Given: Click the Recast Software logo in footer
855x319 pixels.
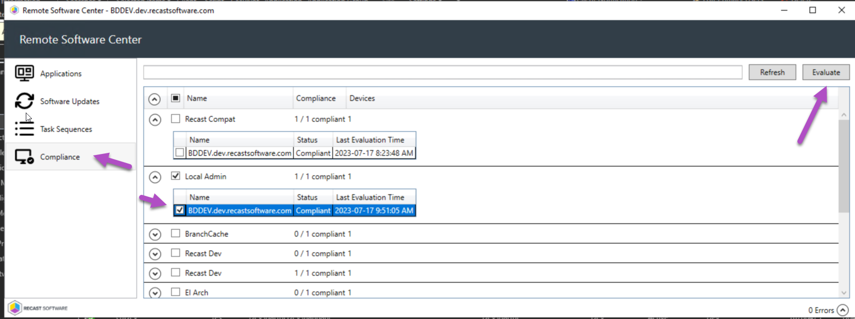Looking at the screenshot, I should [x=38, y=308].
